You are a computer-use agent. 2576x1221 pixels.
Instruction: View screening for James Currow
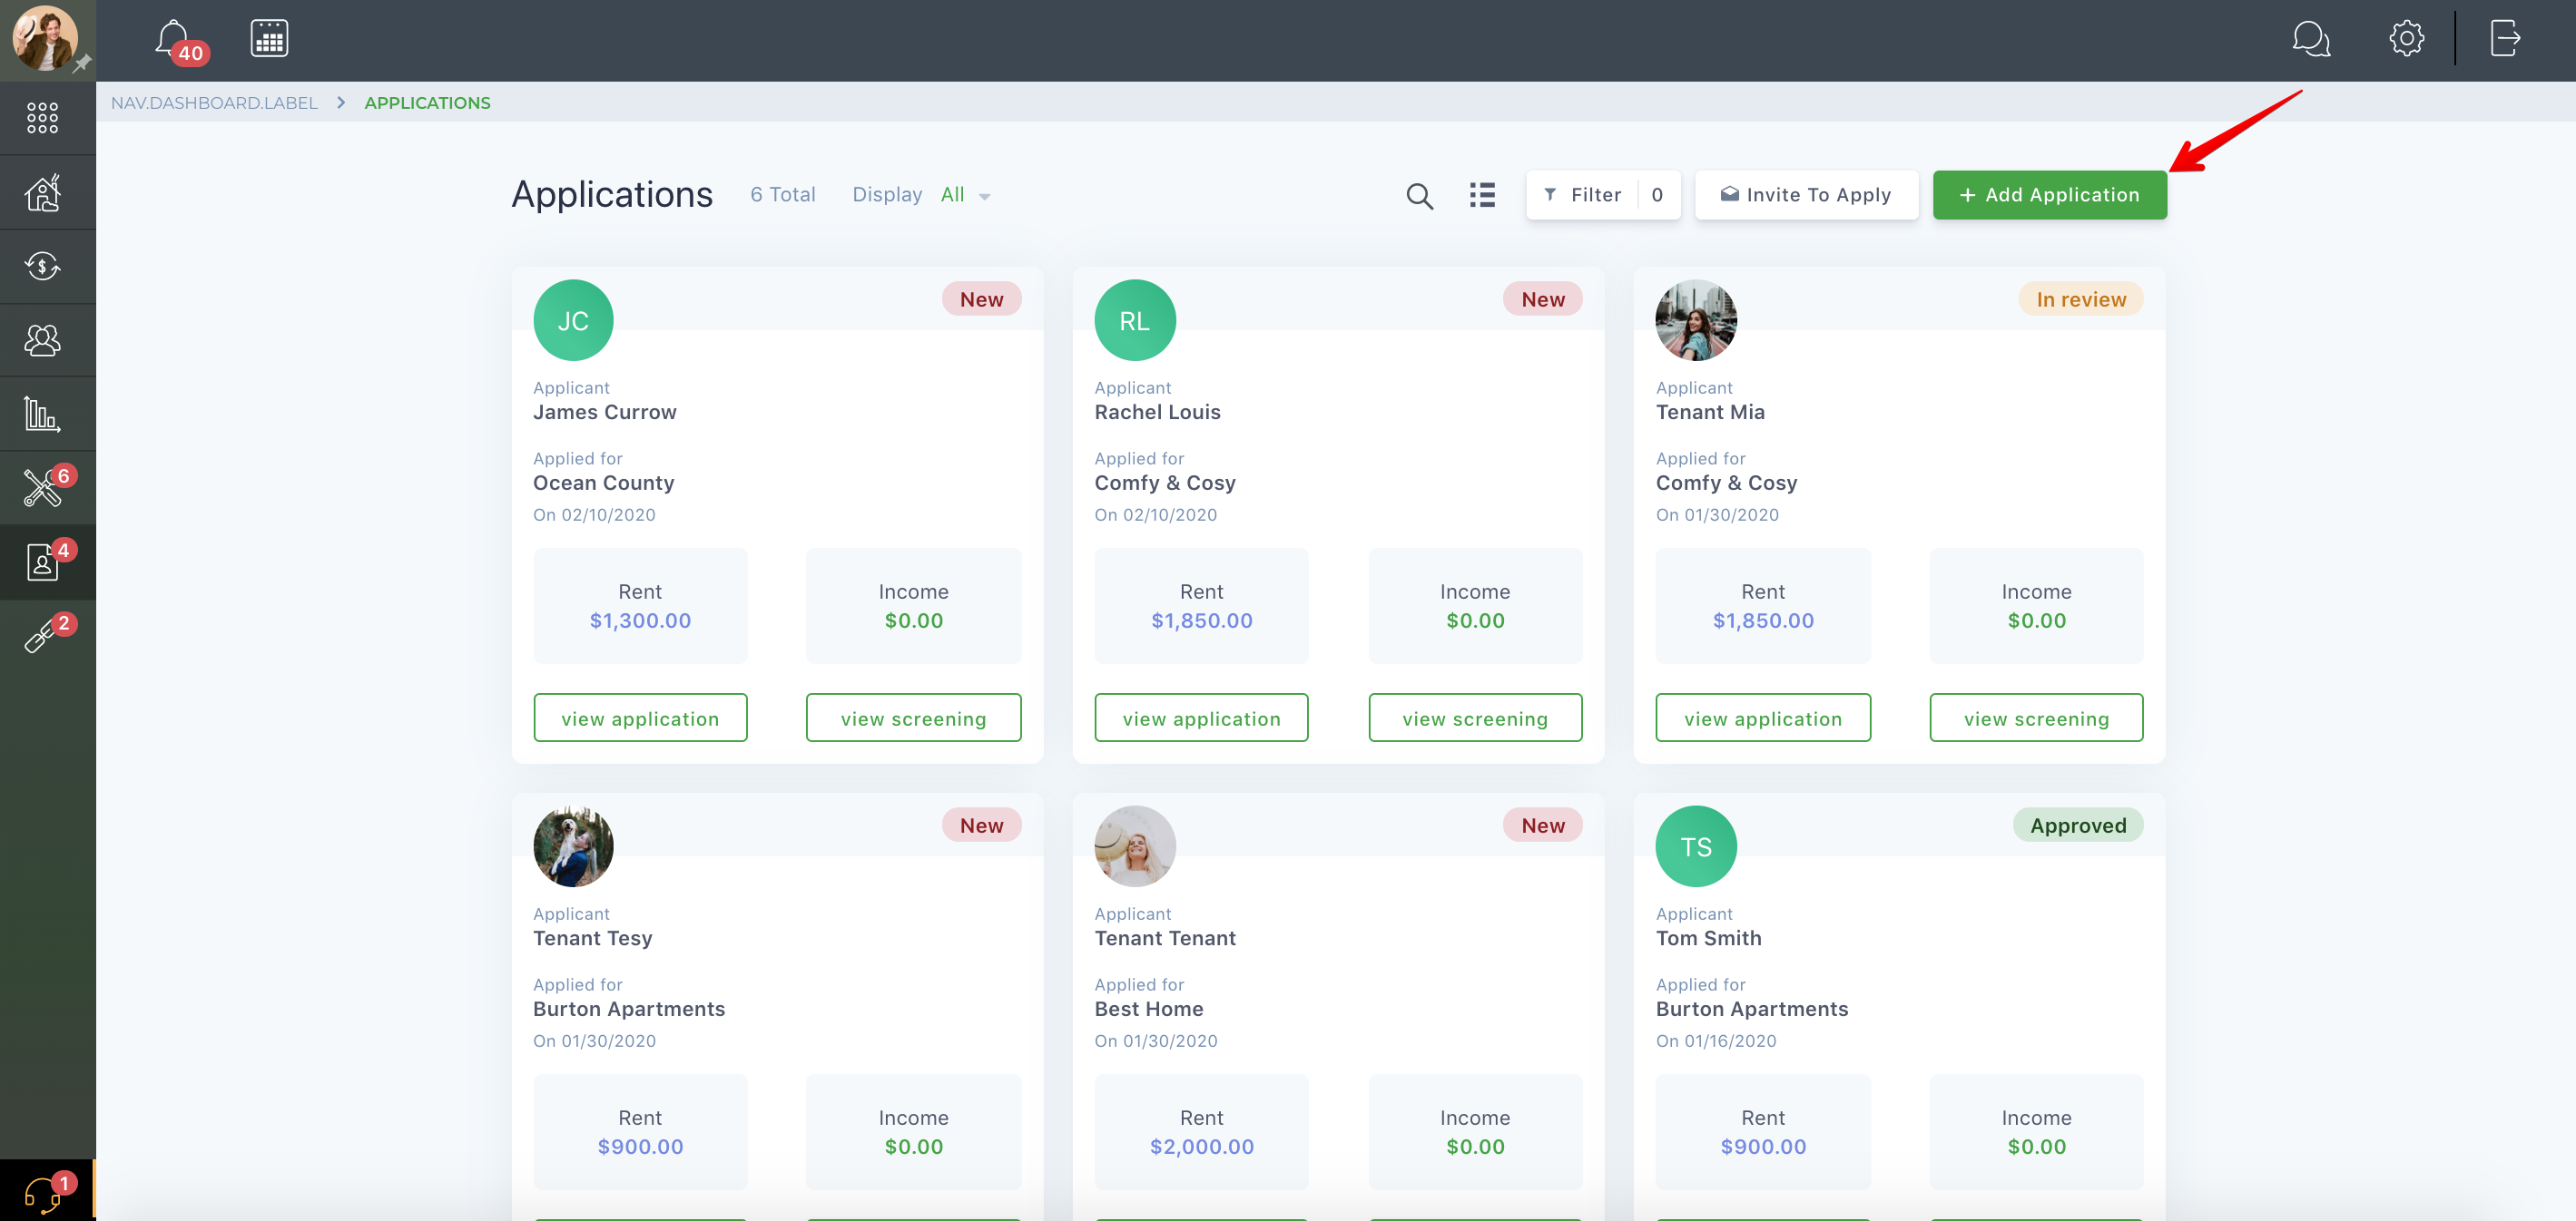[913, 718]
